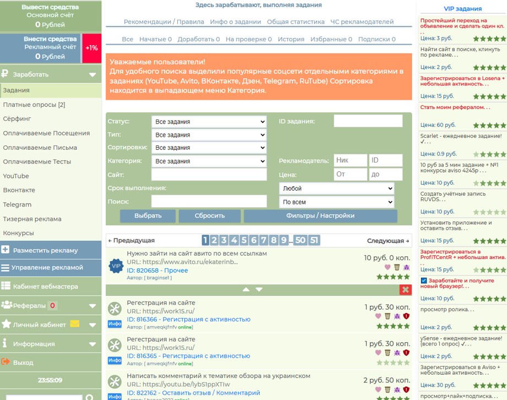Click the Цена От input field
Viewport: 507px width, 400px height.
[x=351, y=174]
